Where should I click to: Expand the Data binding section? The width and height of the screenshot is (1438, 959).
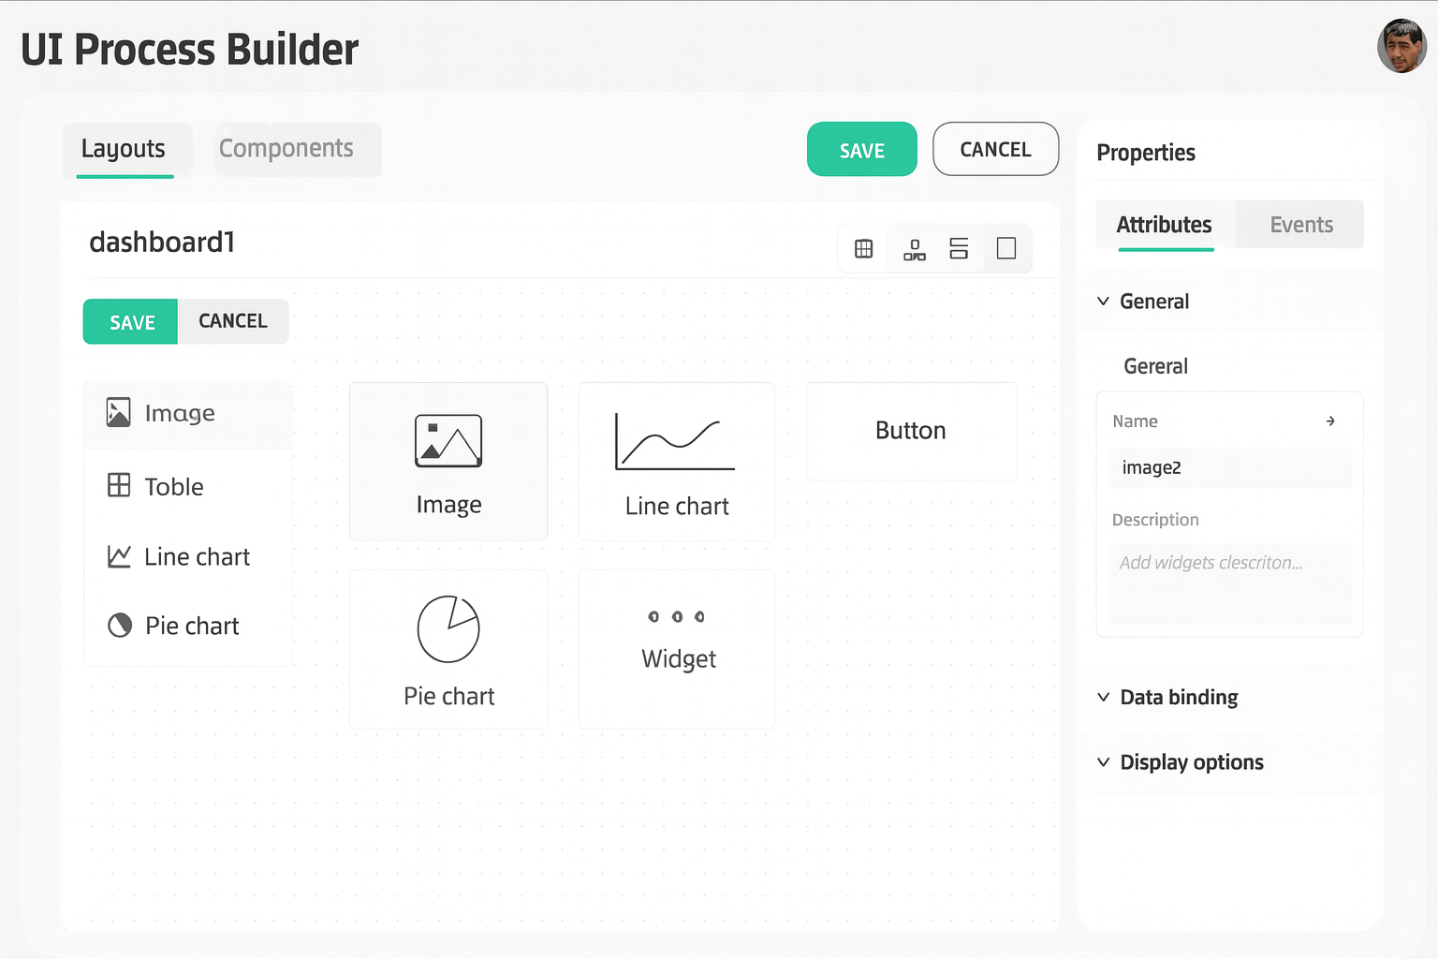1178,698
